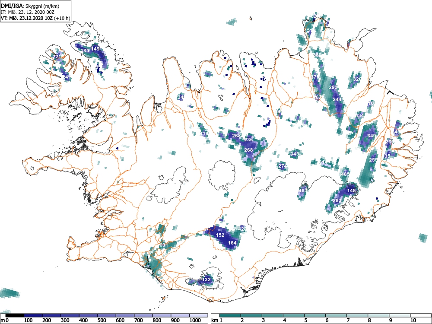Click the '1000' label in the meter legend

[195, 321]
